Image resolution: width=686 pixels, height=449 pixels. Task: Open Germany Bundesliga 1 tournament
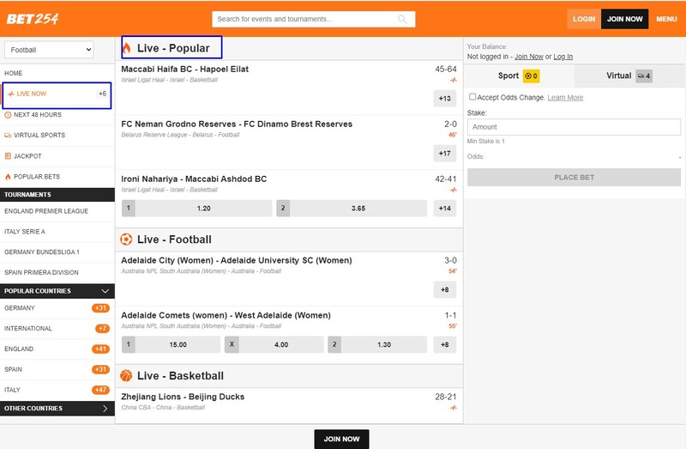(57, 252)
